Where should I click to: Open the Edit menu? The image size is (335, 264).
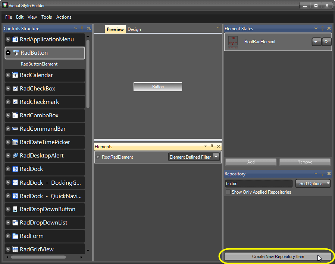pyautogui.click(x=20, y=17)
